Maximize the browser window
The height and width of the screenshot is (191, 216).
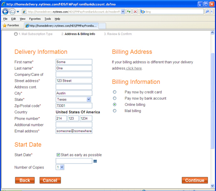(206, 4)
